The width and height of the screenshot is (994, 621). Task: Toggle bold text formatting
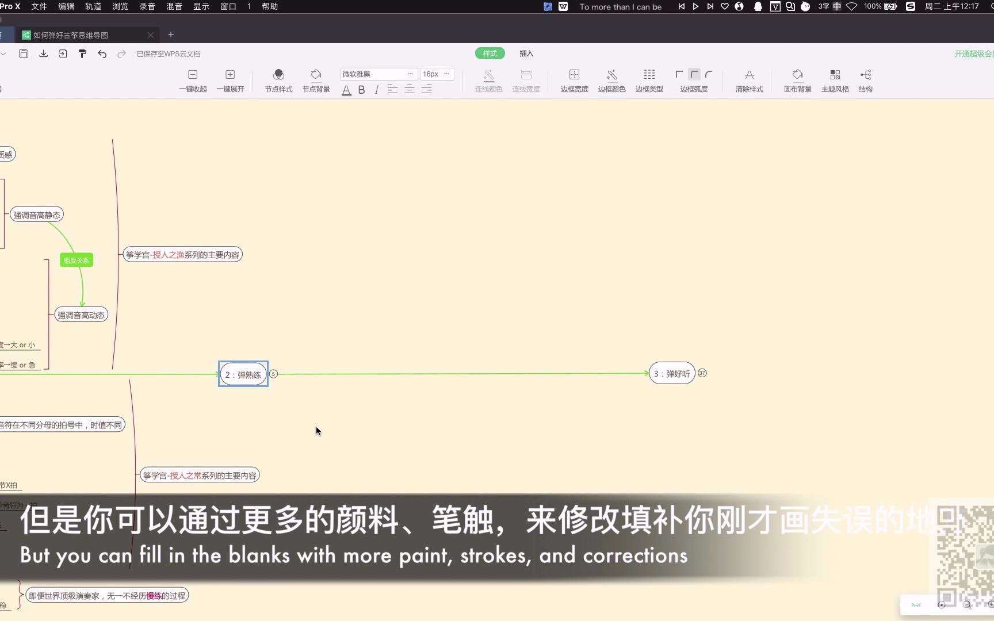tap(361, 90)
